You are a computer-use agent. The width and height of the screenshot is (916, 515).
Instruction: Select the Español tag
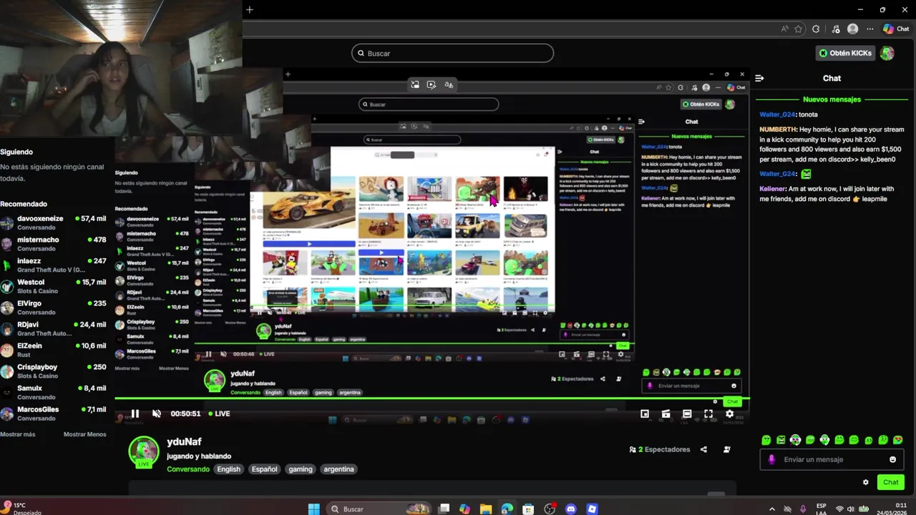(x=264, y=469)
